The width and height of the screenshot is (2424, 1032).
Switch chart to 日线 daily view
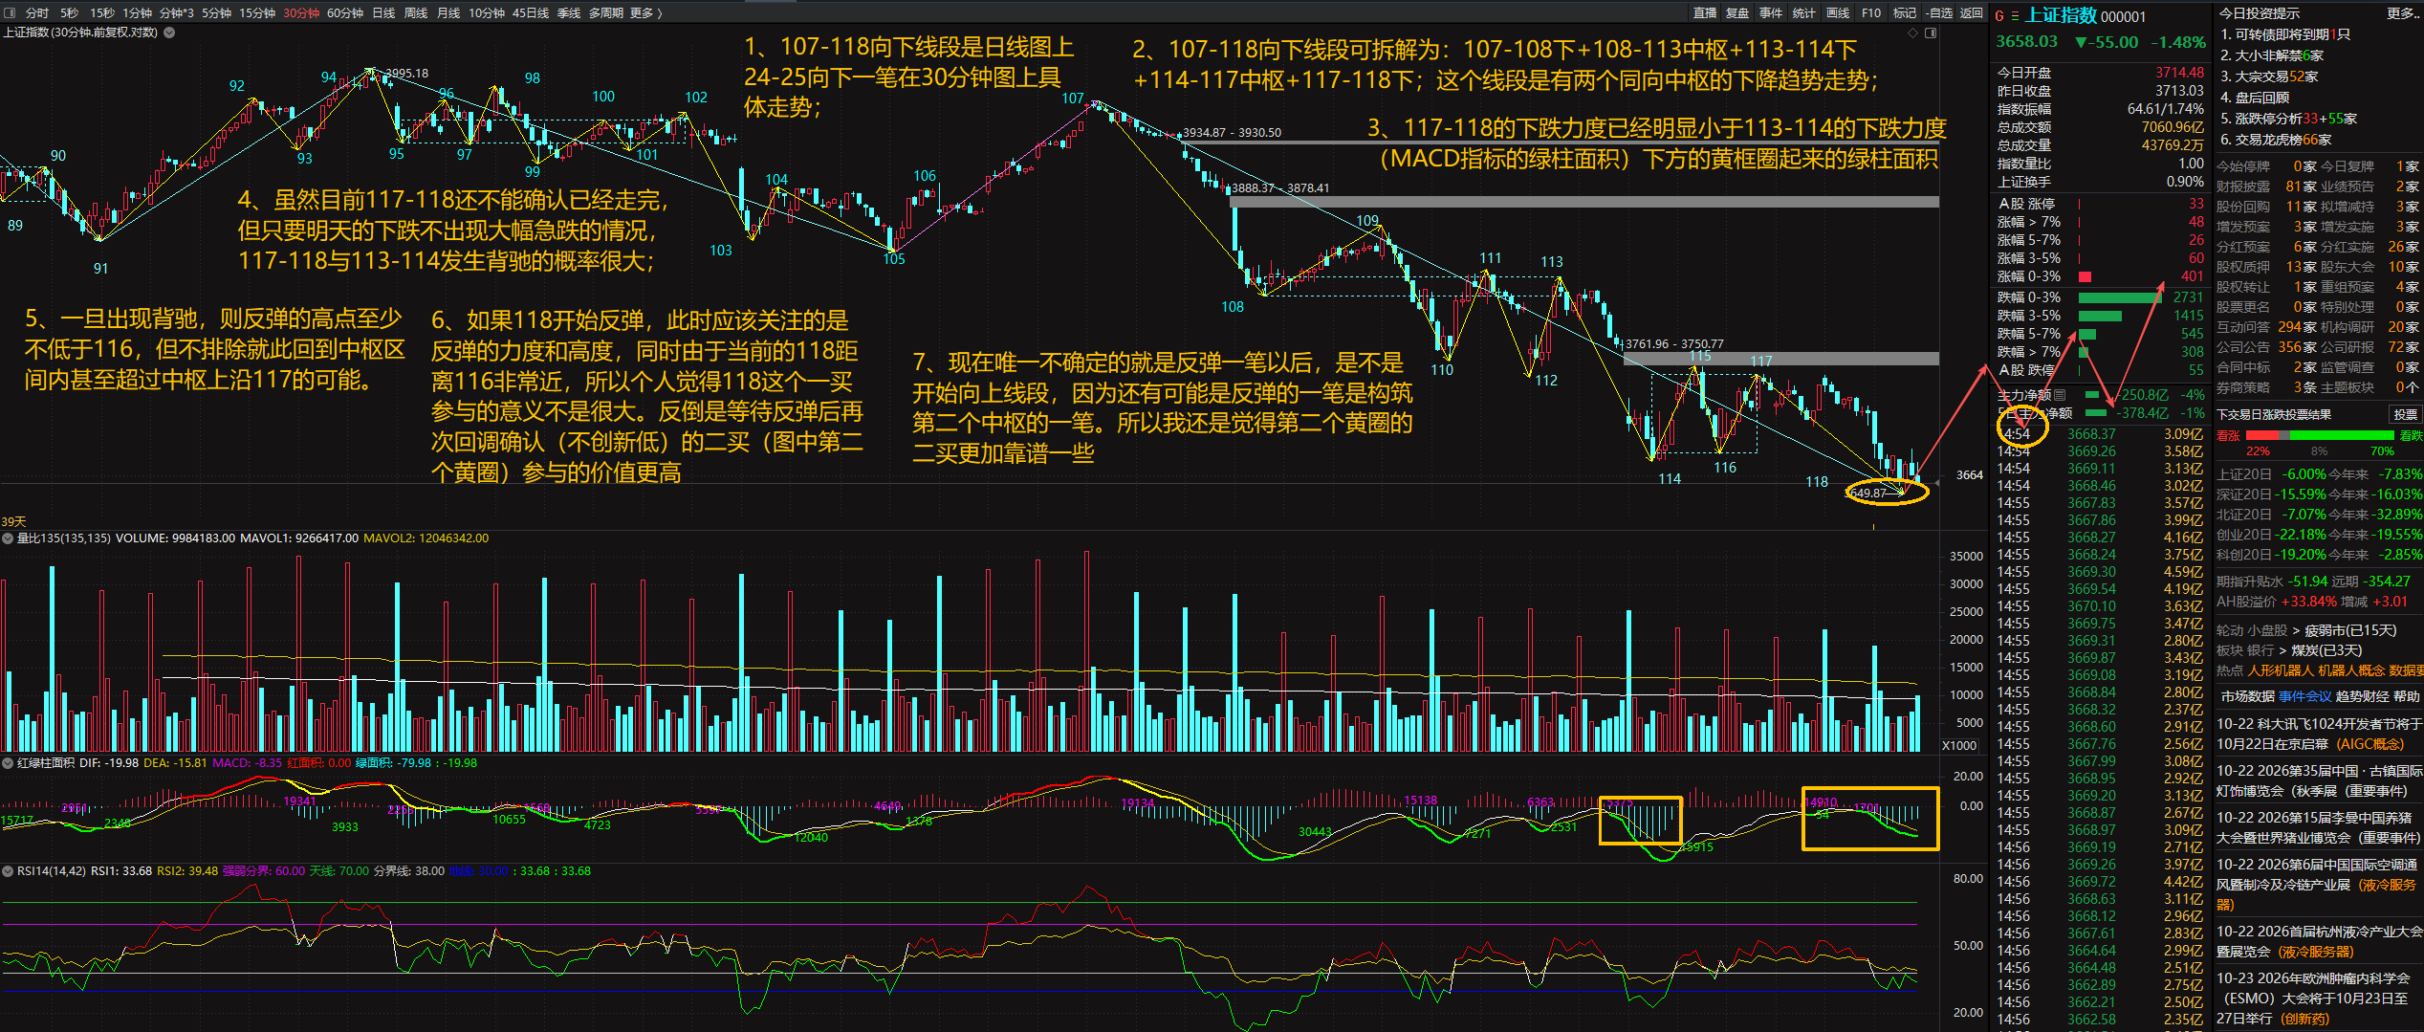383,13
